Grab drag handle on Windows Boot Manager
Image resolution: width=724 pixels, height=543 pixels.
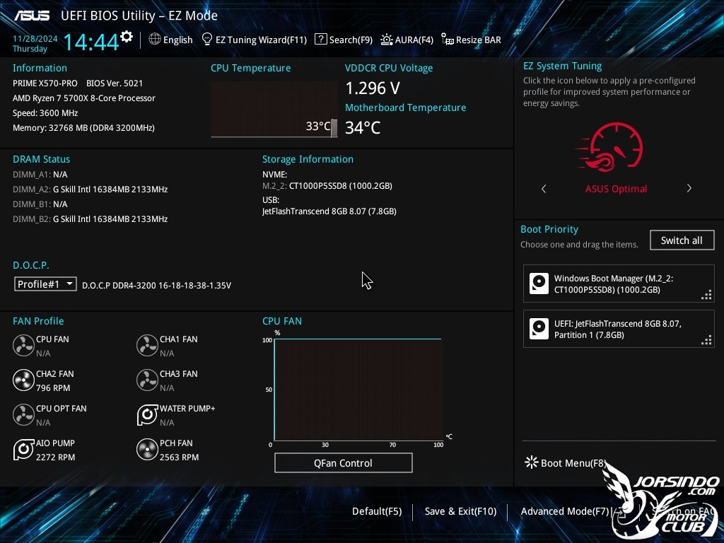(706, 295)
